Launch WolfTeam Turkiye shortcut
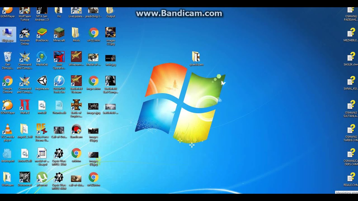Screen dimensions: 358x201 click(x=25, y=14)
